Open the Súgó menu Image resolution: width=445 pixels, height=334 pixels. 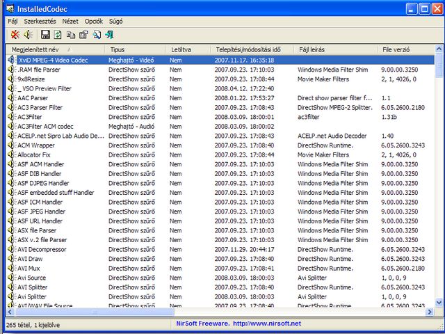(116, 22)
